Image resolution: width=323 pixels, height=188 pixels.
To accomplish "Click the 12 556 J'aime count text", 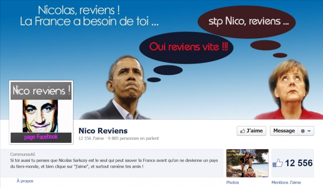I will [x=91, y=138].
